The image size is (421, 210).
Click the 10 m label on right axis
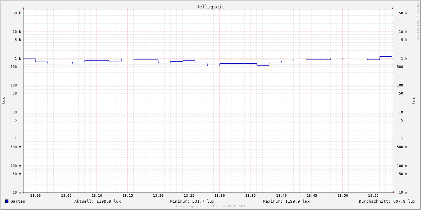403,192
